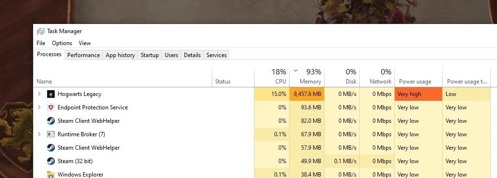The height and width of the screenshot is (178, 497).
Task: Open the Services tab
Action: (217, 55)
